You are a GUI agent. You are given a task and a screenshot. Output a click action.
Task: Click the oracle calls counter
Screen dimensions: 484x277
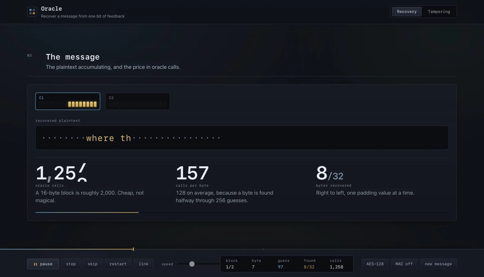[x=61, y=173]
